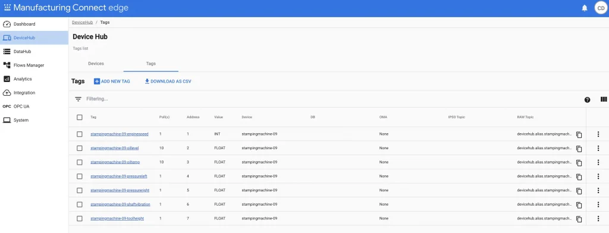Copy RAW topic for pressureright tag

[579, 191]
